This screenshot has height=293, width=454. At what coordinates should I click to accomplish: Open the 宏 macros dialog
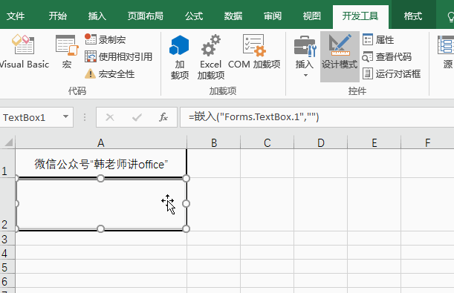(x=67, y=51)
